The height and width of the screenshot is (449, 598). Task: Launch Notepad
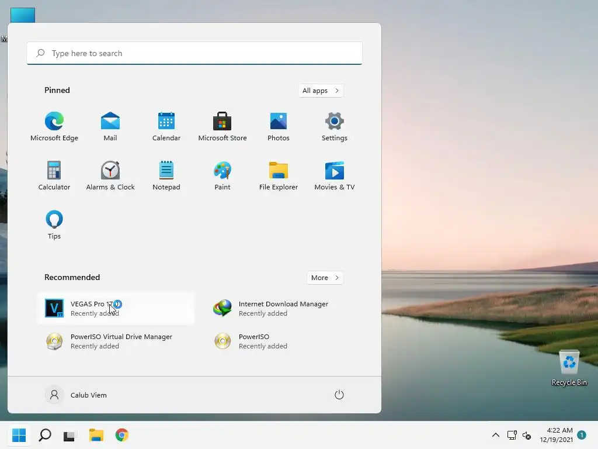pyautogui.click(x=166, y=175)
